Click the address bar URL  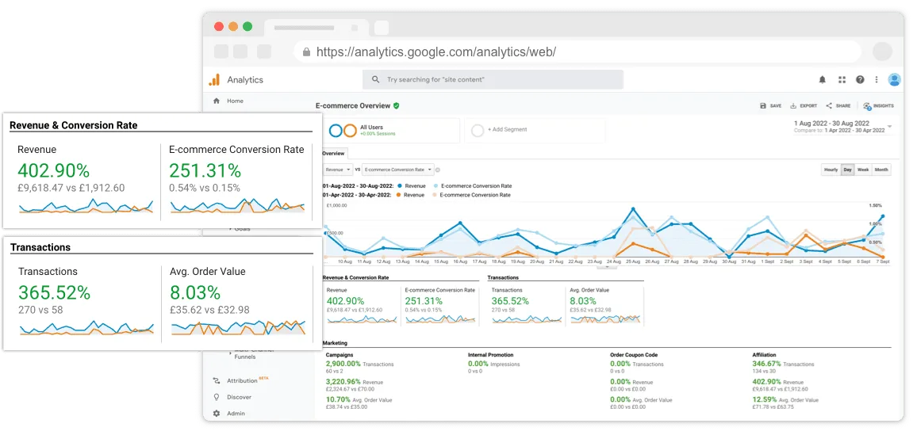pyautogui.click(x=435, y=52)
